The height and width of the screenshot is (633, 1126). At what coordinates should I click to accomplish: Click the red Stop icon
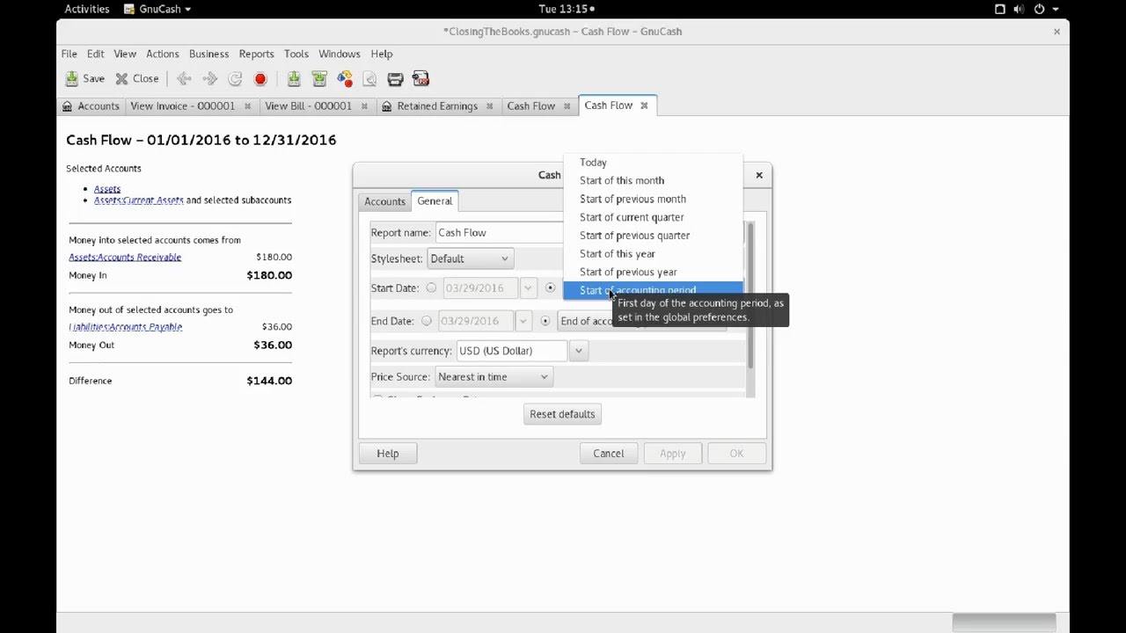tap(260, 79)
